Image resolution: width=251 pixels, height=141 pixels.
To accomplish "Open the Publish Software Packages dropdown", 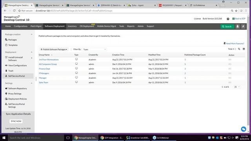I will 54,49.
